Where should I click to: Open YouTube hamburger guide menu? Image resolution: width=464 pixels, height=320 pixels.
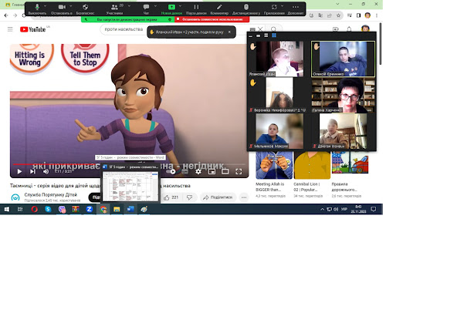click(x=10, y=29)
